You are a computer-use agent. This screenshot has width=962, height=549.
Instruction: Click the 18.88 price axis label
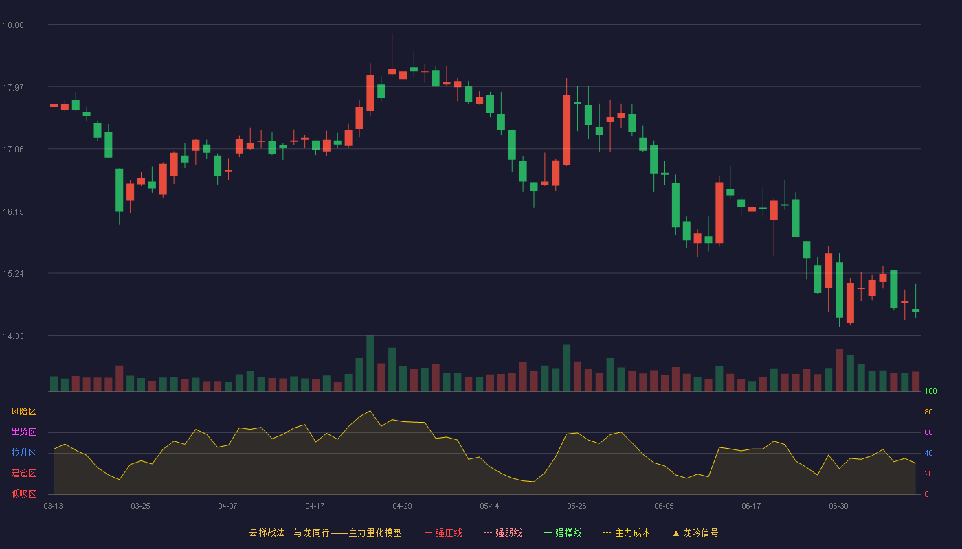click(x=13, y=25)
